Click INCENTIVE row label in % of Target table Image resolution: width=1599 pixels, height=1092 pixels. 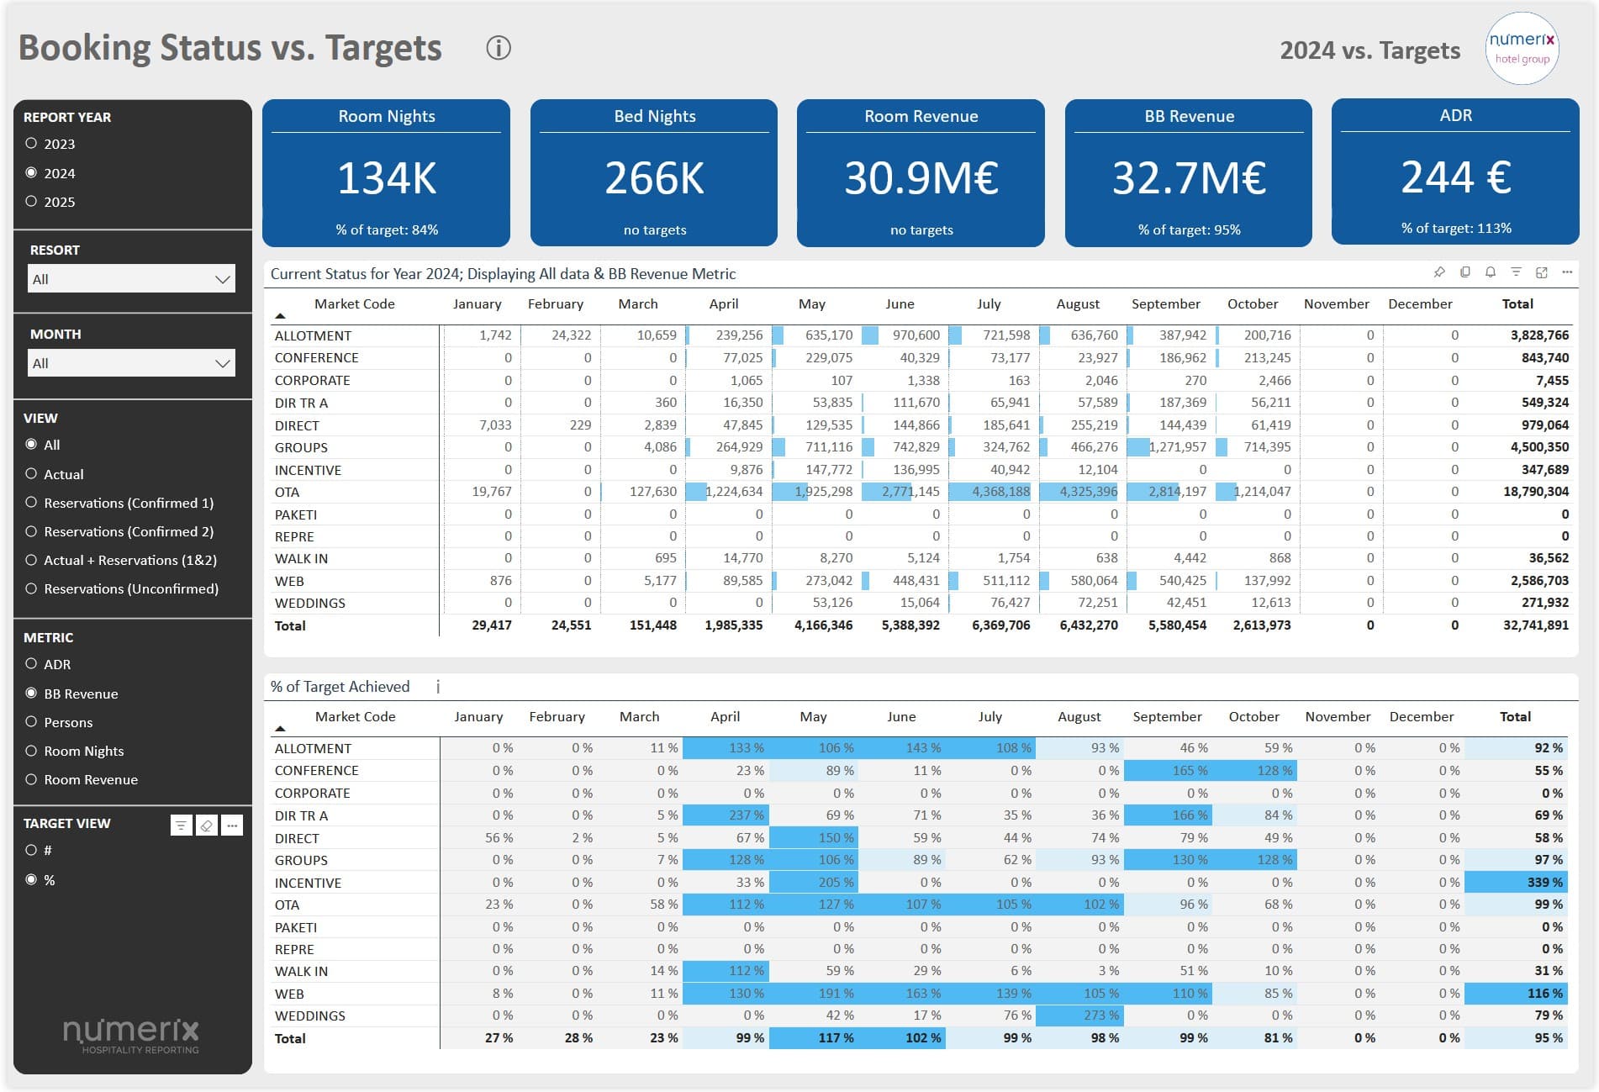(308, 883)
